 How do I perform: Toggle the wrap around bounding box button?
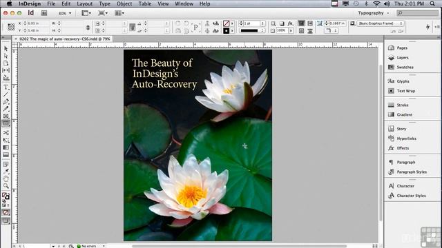[310, 23]
